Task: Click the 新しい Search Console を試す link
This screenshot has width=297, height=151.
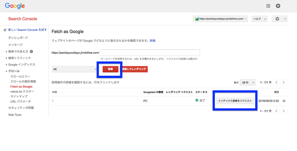Action: (27, 30)
